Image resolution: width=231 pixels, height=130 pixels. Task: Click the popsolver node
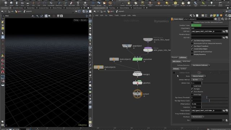138,59
